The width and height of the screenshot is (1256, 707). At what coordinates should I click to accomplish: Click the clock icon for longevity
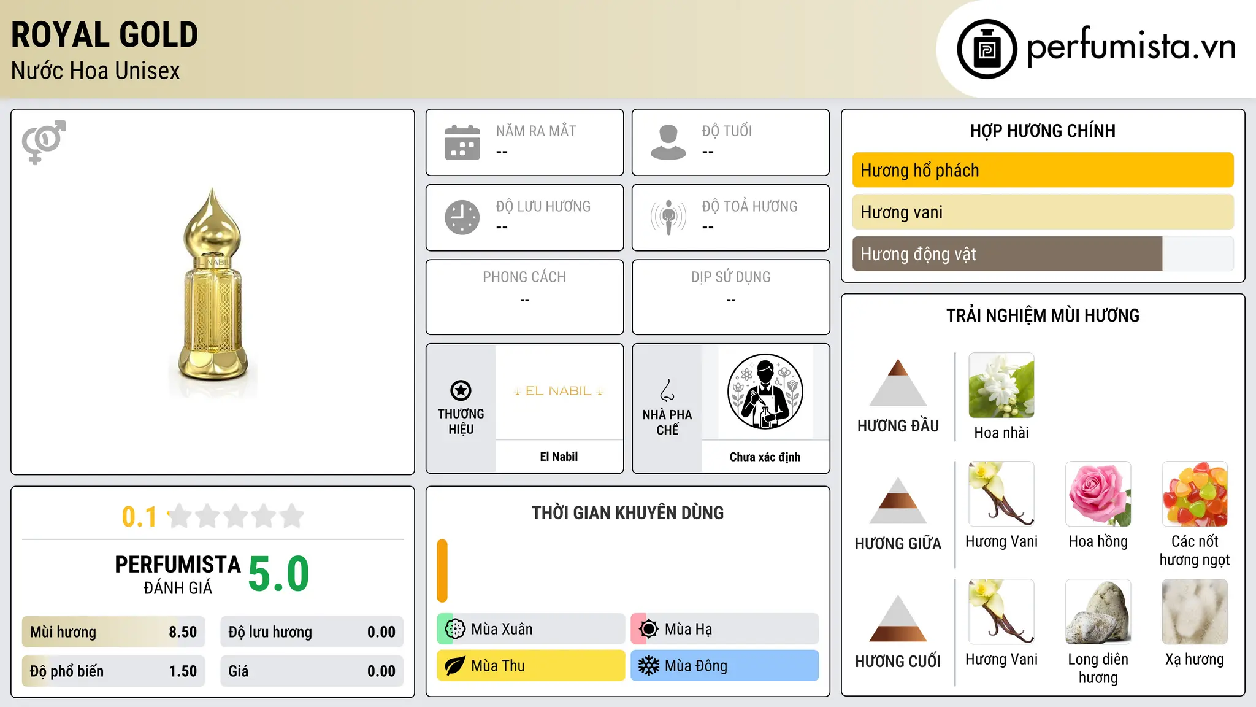[462, 217]
